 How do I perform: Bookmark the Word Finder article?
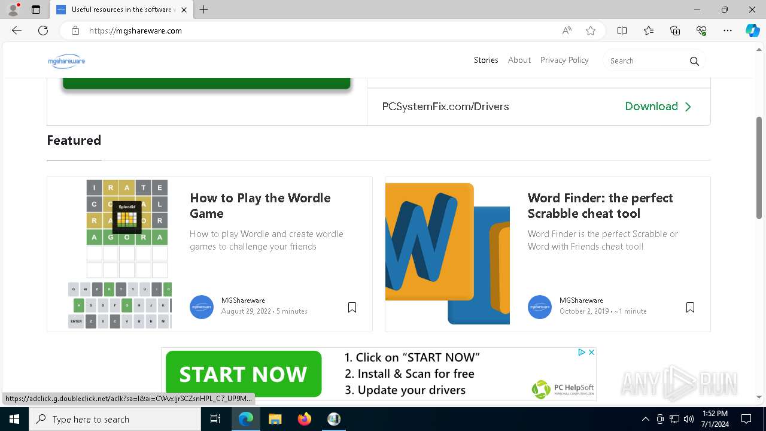click(x=690, y=307)
